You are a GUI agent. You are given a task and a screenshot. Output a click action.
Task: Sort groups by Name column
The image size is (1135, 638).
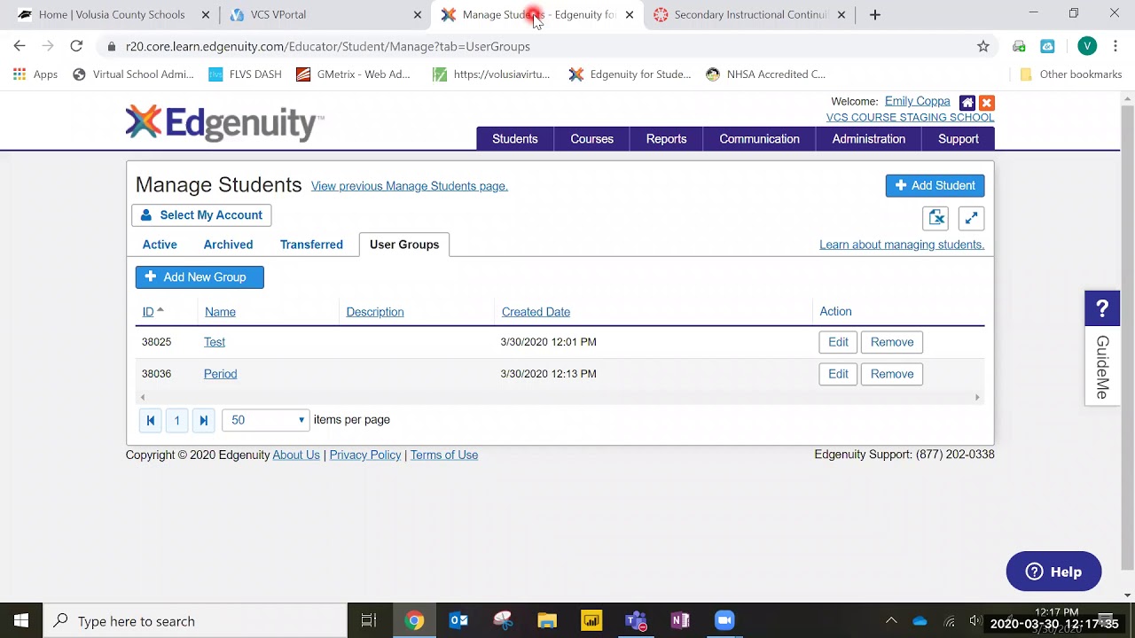220,312
